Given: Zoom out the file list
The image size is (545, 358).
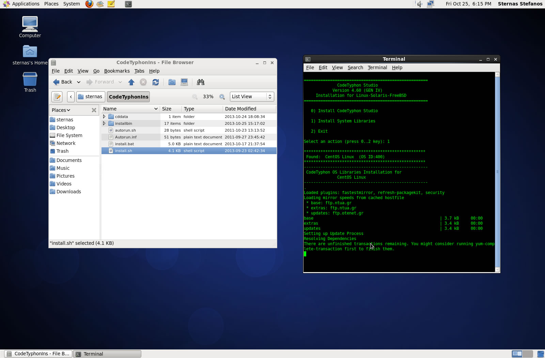Looking at the screenshot, I should point(195,97).
